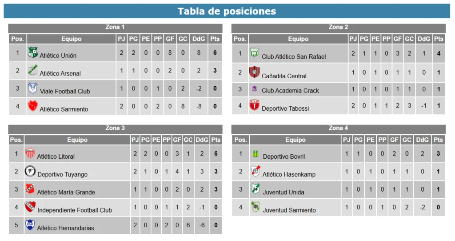This screenshot has width=455, height=241.
Task: Click the Deportivo Tabossi red T logo
Action: pyautogui.click(x=254, y=105)
